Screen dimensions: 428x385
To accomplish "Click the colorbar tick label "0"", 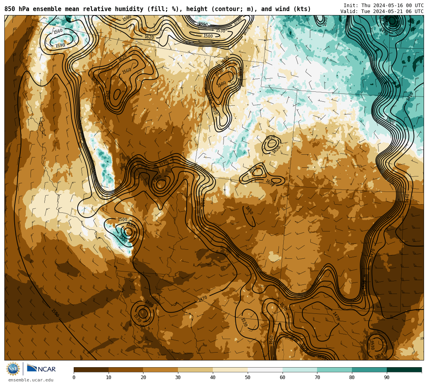I will click(x=74, y=377).
